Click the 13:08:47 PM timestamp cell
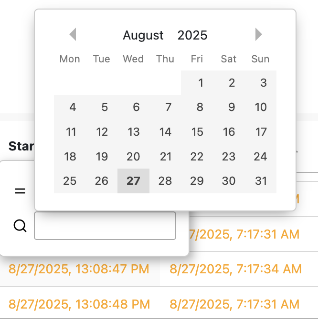This screenshot has width=318, height=320. click(79, 269)
